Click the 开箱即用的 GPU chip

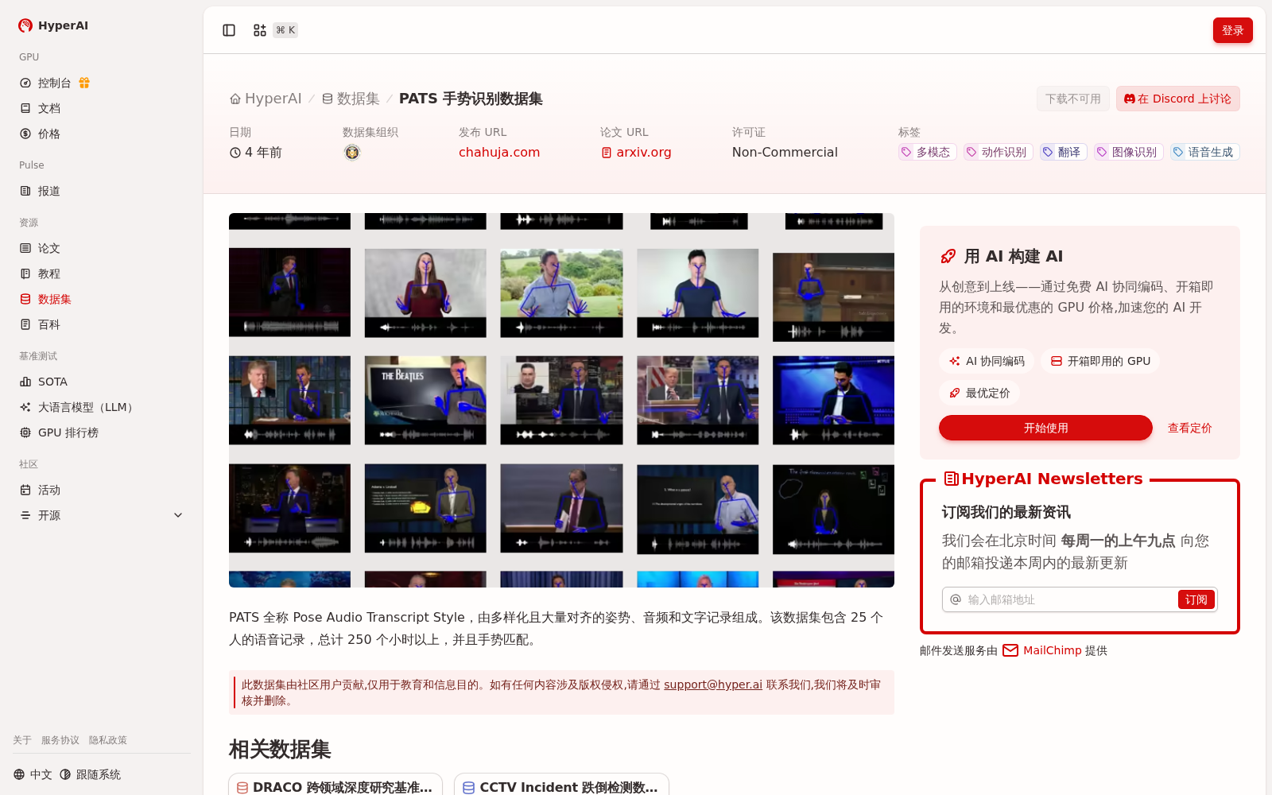click(x=1100, y=361)
